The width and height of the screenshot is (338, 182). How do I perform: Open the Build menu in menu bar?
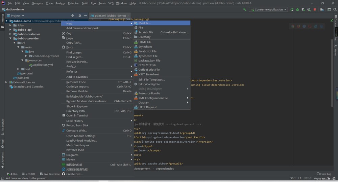85,3
